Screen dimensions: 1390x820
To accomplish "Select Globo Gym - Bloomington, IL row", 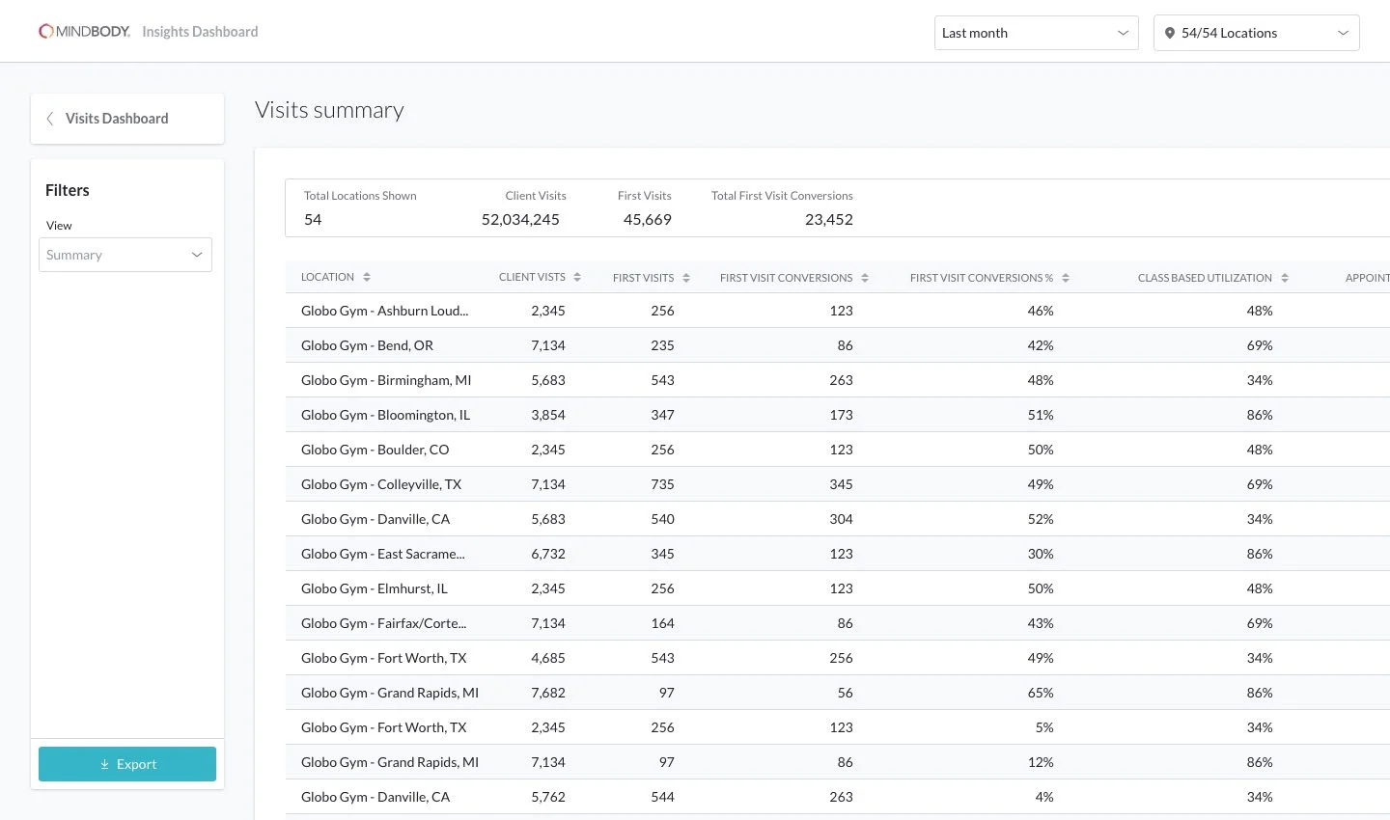I will (838, 415).
